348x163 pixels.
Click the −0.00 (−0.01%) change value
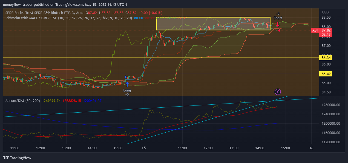pyautogui.click(x=150, y=13)
